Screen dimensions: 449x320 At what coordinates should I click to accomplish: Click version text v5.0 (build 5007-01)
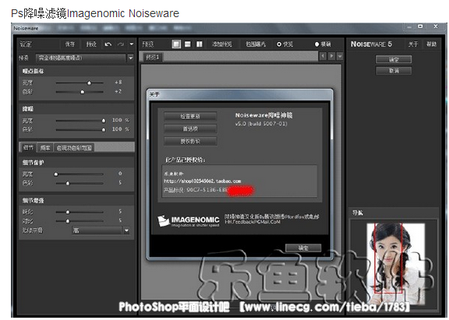(x=261, y=124)
